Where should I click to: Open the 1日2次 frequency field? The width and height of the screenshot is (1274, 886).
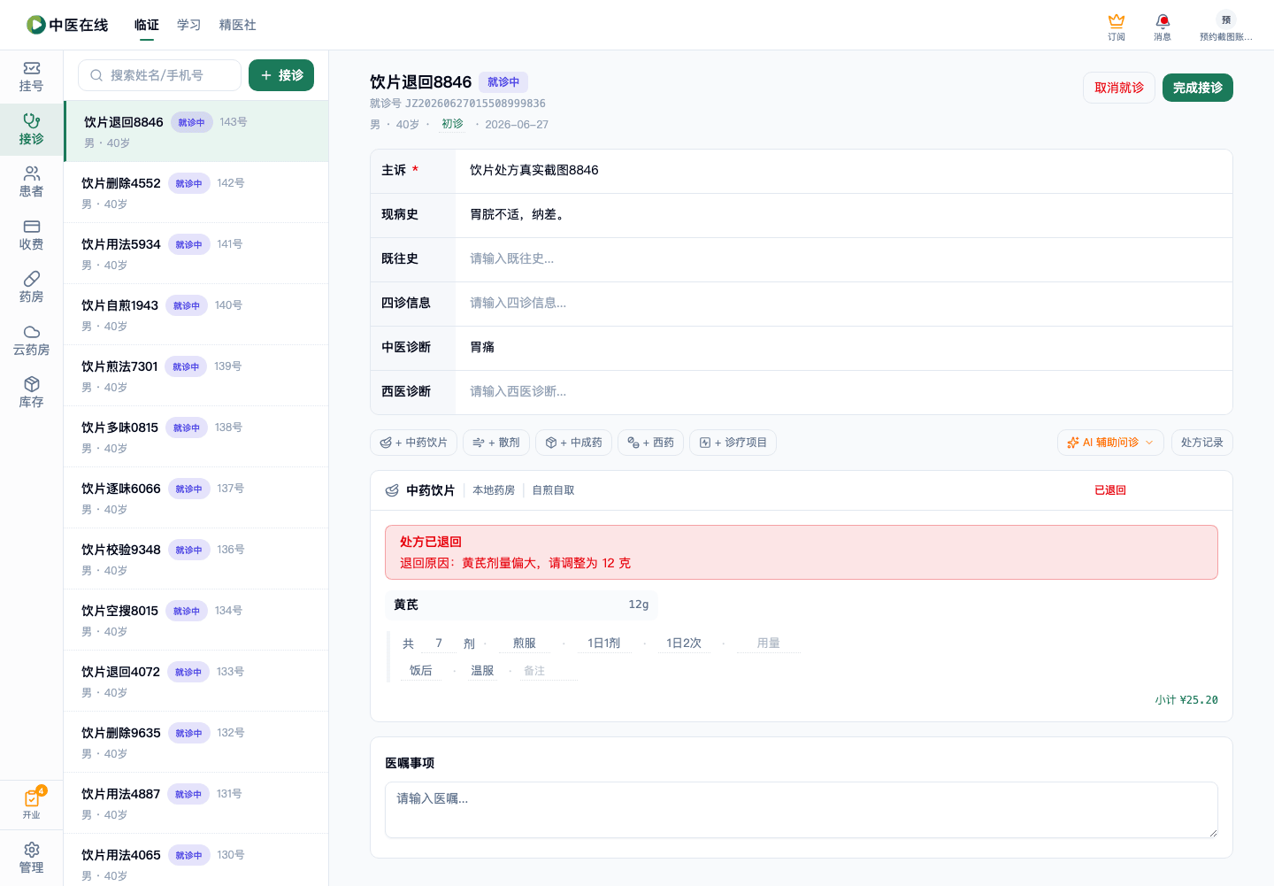point(684,643)
